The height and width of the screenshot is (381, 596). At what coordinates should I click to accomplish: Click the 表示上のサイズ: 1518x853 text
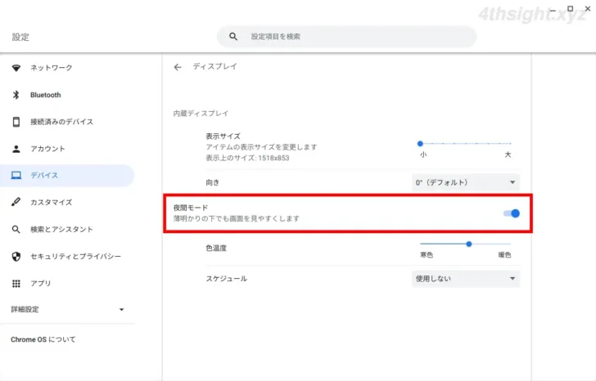tap(247, 158)
